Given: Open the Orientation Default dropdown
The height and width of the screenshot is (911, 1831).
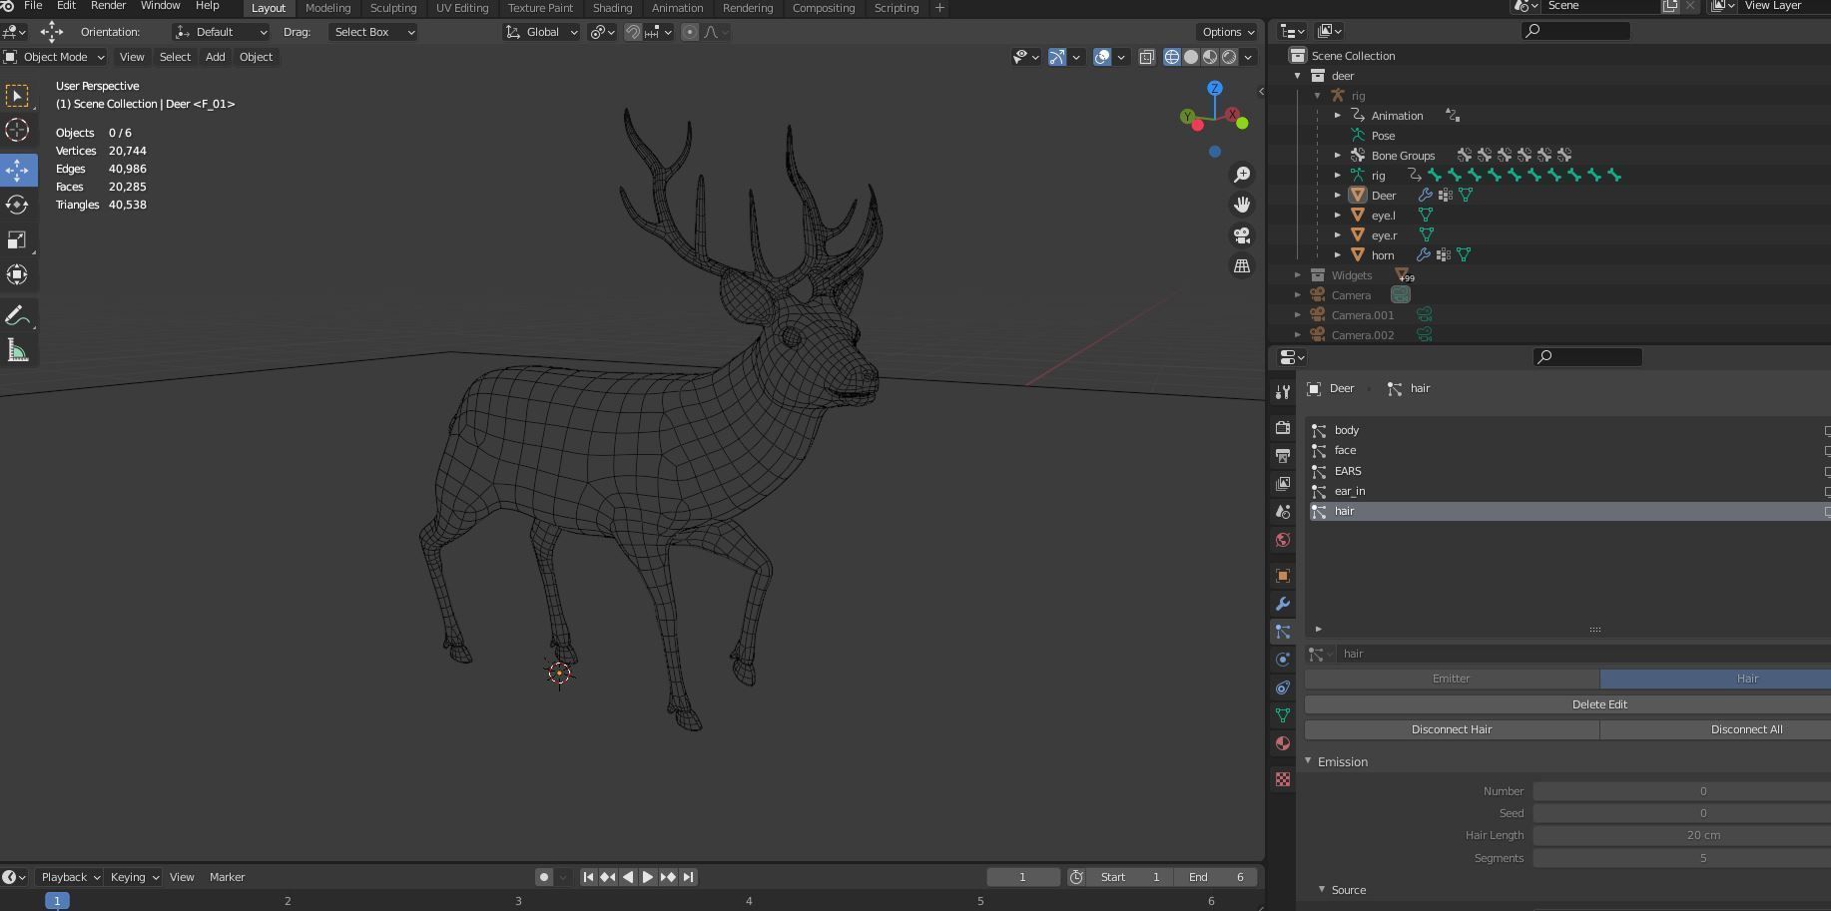Looking at the screenshot, I should tap(221, 32).
